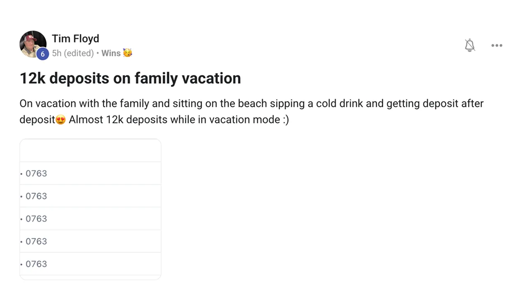Image resolution: width=529 pixels, height=301 pixels.
Task: Select the third 0763 row in attachment
Action: pyautogui.click(x=36, y=219)
